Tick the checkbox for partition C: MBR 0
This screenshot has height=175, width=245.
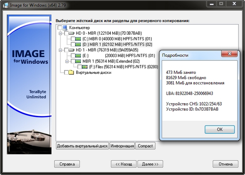72,38
